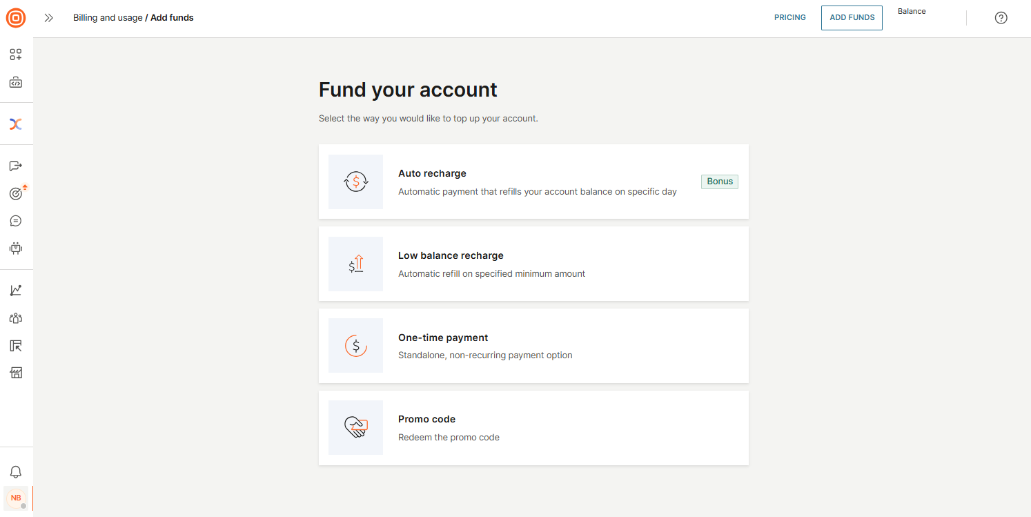This screenshot has height=517, width=1031.
Task: Click the help question mark icon
Action: 1001,18
